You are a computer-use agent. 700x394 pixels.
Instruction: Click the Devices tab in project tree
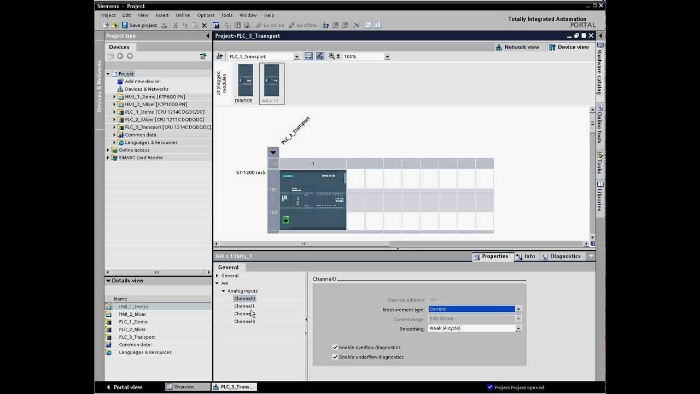coord(119,47)
